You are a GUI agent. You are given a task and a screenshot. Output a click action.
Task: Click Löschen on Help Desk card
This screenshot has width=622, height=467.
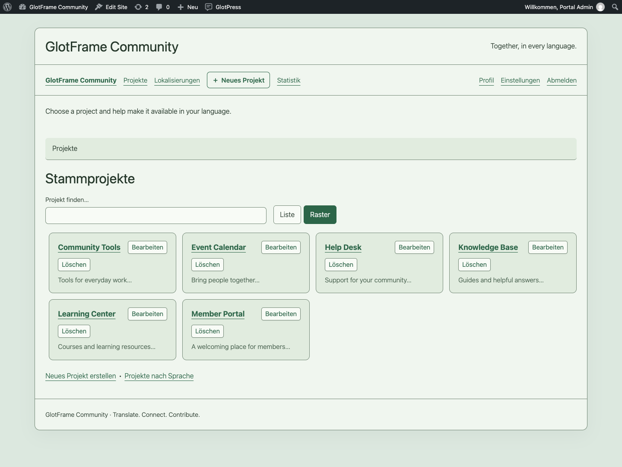click(341, 265)
